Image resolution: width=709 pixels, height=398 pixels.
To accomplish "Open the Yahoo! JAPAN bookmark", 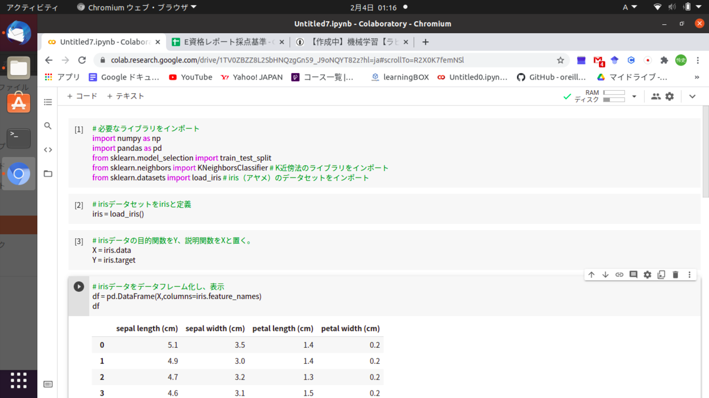I will pos(252,77).
